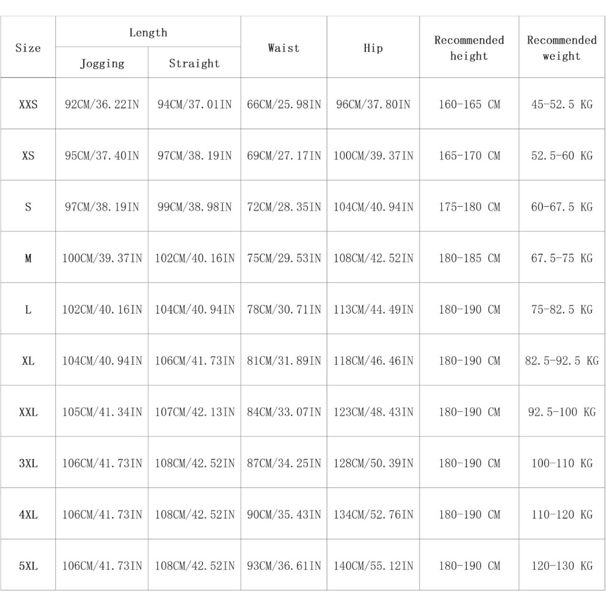Select the XS size row label
The height and width of the screenshot is (606, 606).
[x=28, y=155]
